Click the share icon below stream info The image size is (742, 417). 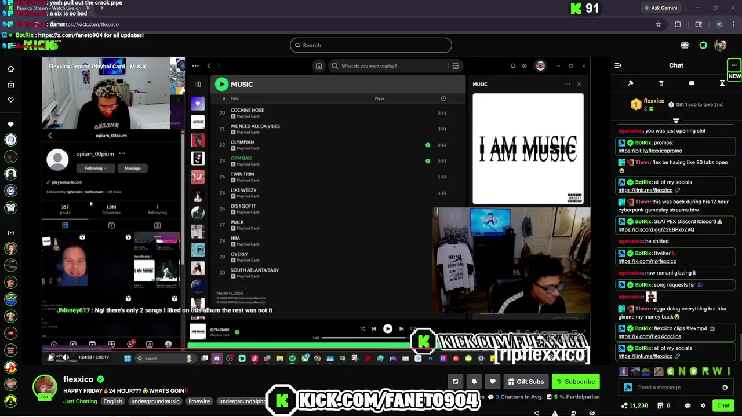click(536, 413)
